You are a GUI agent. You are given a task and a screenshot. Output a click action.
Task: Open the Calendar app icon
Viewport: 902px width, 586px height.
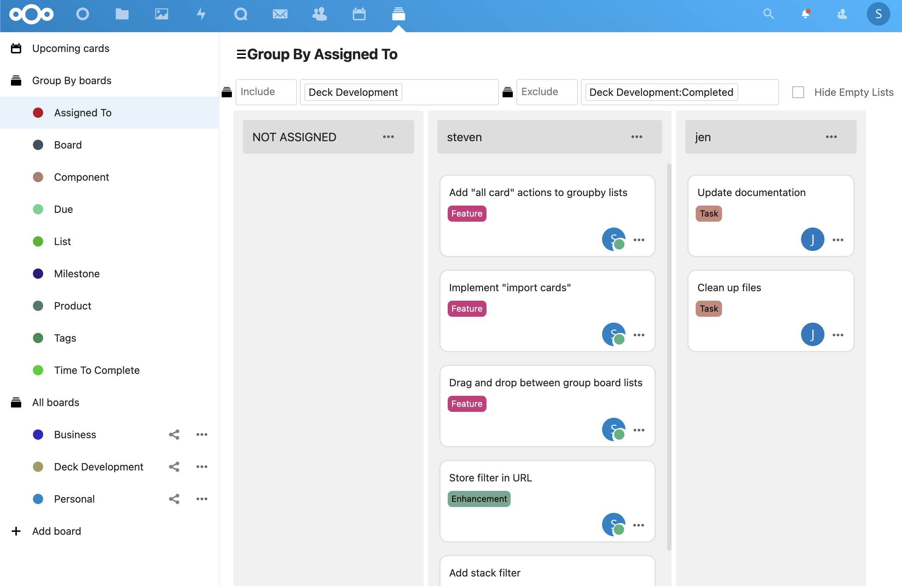pos(359,14)
